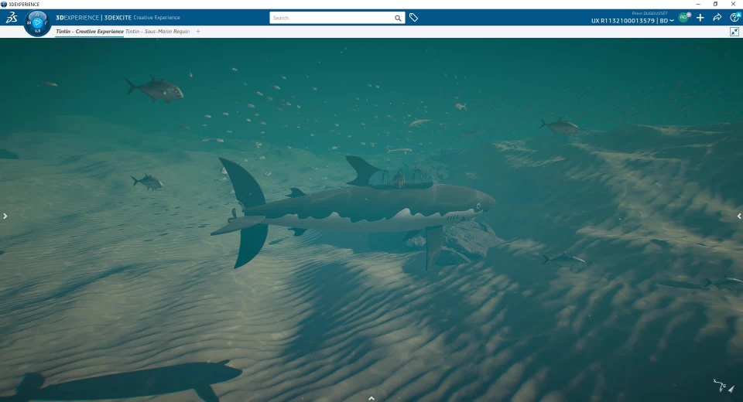Restore down the 3DEXPERIENCE window
This screenshot has width=743, height=402.
coord(715,4)
